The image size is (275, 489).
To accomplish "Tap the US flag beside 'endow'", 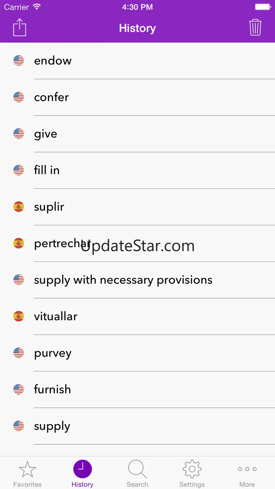I will 19,61.
